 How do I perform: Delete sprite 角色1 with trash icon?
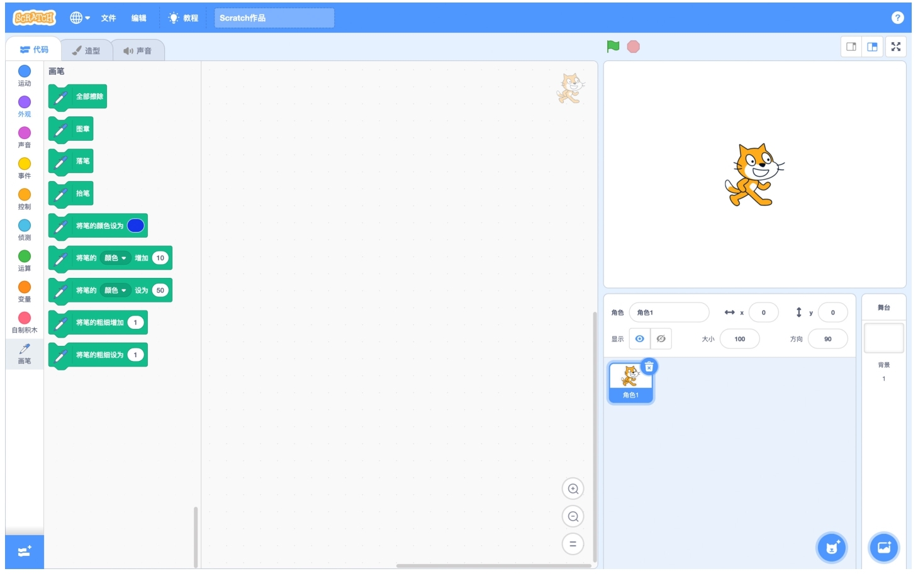tap(649, 367)
